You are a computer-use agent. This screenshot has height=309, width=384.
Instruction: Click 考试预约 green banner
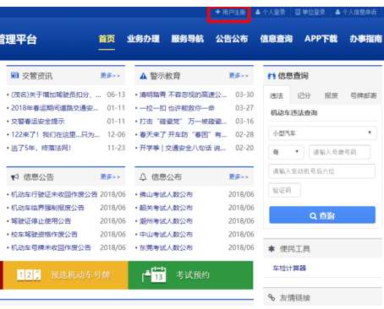(x=190, y=275)
